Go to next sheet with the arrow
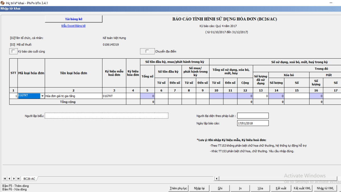This screenshot has width=341, height=192. click(14, 179)
